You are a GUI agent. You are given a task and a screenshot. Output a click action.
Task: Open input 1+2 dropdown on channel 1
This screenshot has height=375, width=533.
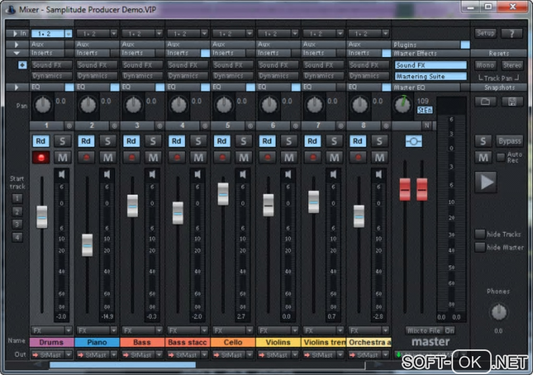68,33
